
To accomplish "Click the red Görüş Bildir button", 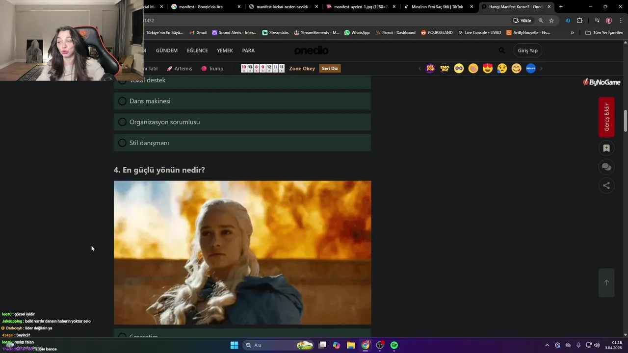I will [606, 117].
